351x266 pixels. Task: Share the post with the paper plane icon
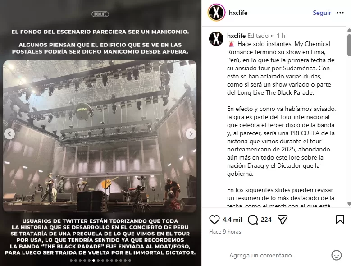(x=282, y=220)
